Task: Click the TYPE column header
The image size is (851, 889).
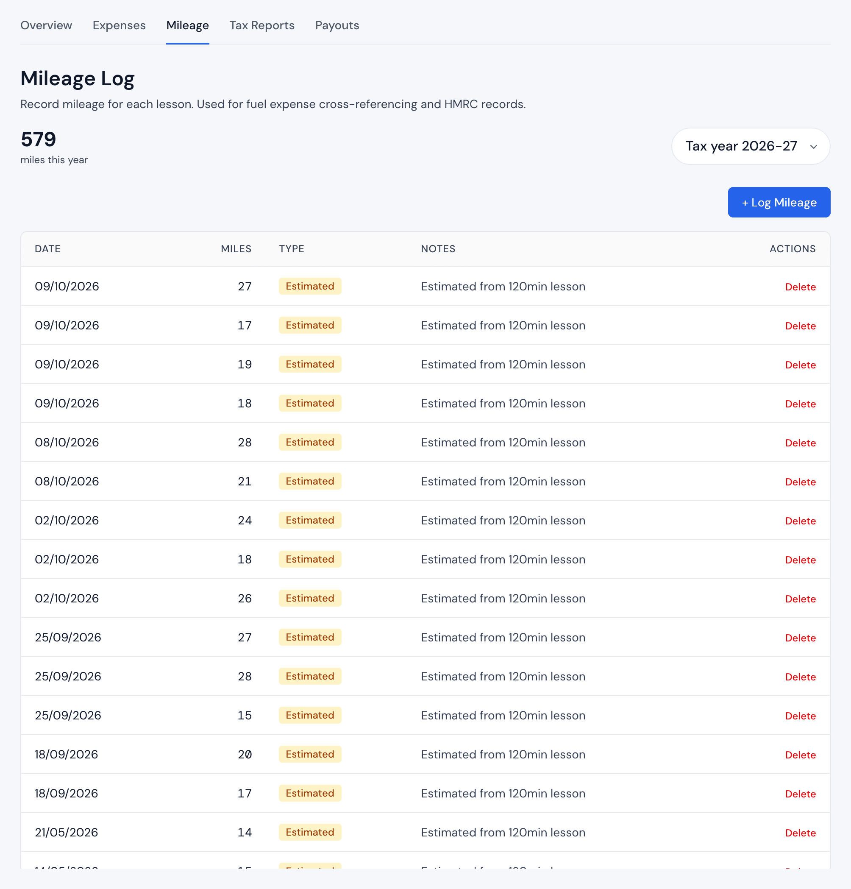Action: [x=292, y=248]
